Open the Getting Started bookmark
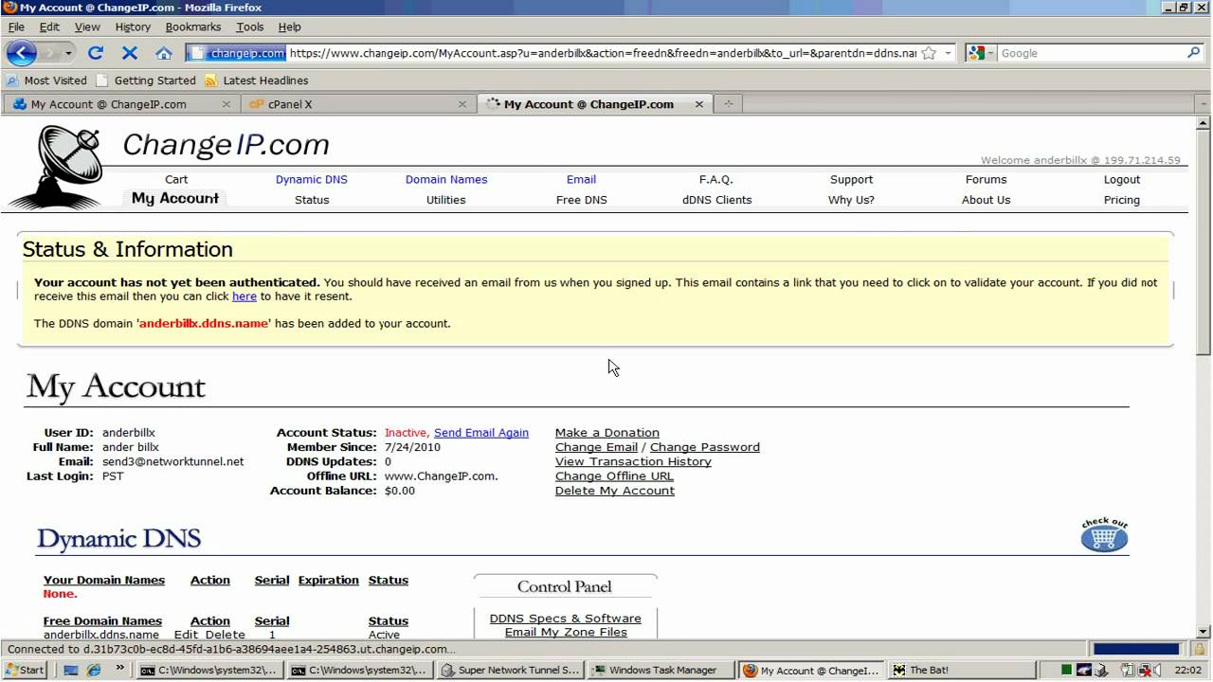 [x=146, y=81]
